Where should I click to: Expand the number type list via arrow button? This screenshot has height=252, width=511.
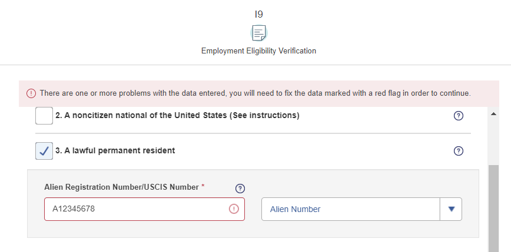pyautogui.click(x=451, y=209)
